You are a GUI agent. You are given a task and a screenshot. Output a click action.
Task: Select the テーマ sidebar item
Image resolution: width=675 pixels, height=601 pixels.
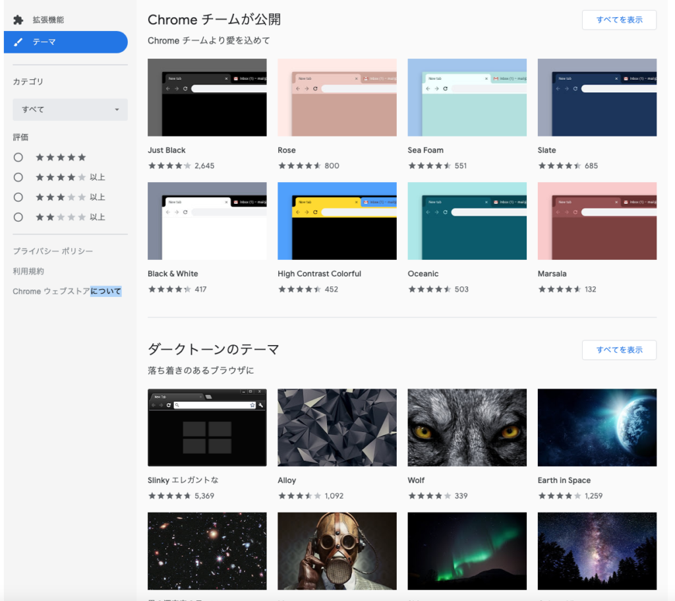[x=66, y=42]
